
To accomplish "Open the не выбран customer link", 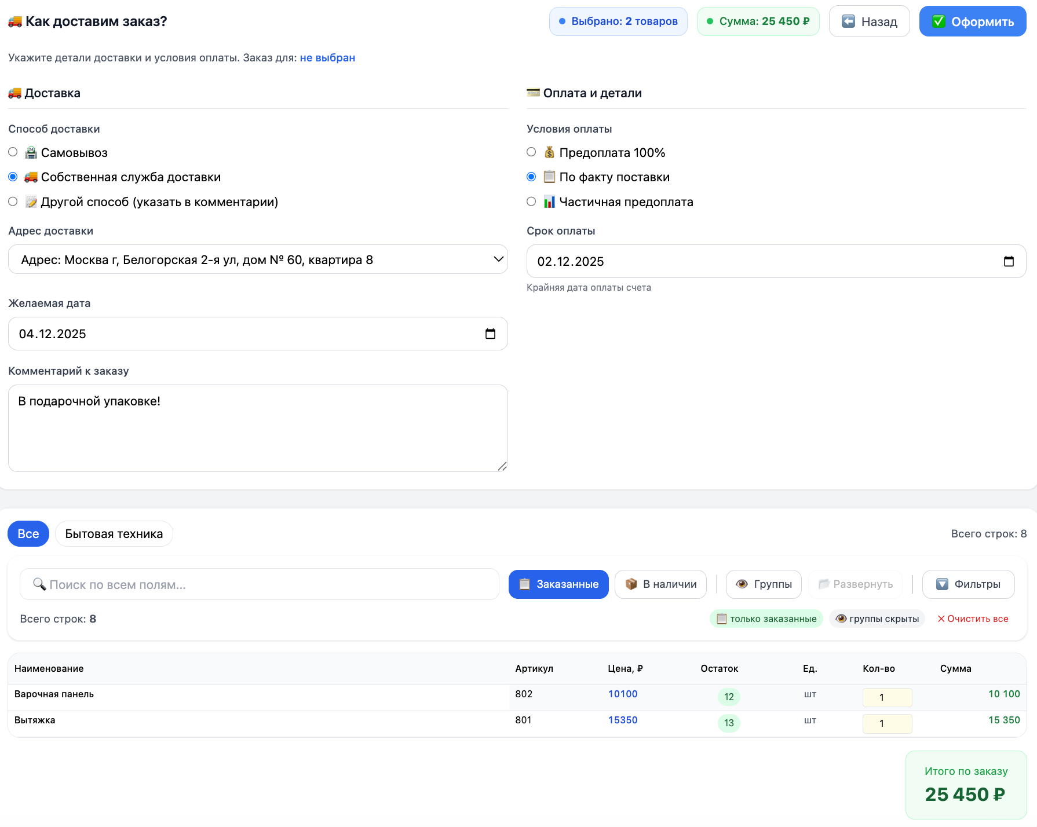I will pos(327,58).
